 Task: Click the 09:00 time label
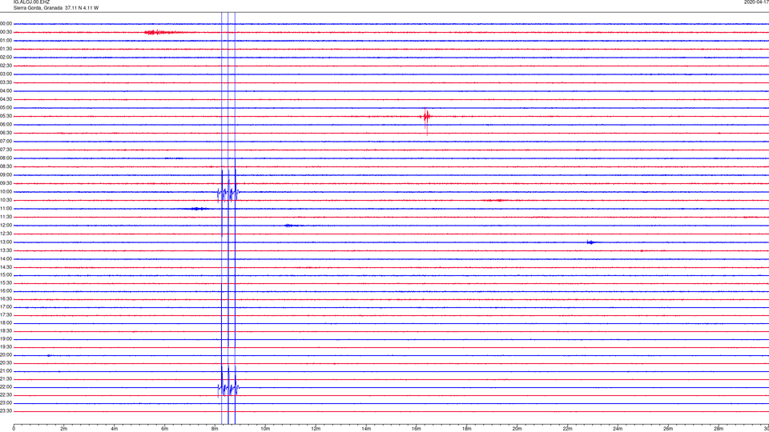(6, 174)
